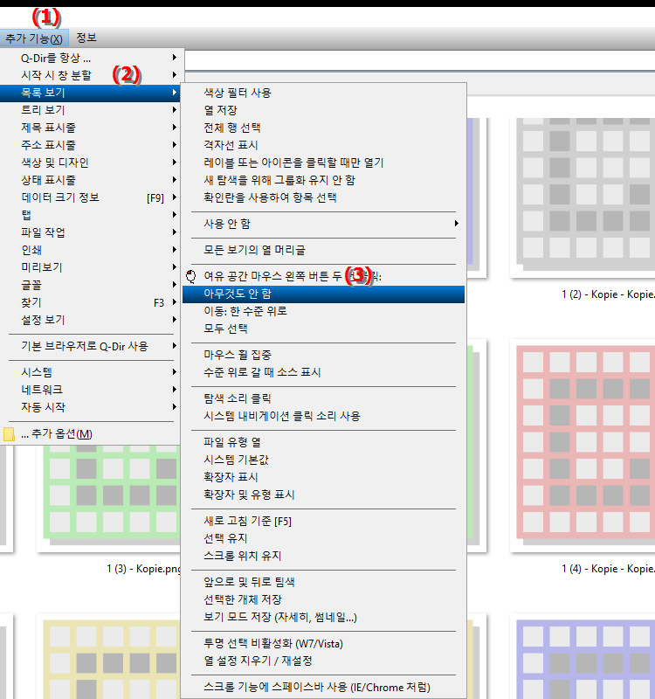Screen dimensions: 655x699
Task: Toggle 시스템 내비게이션 클릭 소리 사용
Action: click(323, 416)
